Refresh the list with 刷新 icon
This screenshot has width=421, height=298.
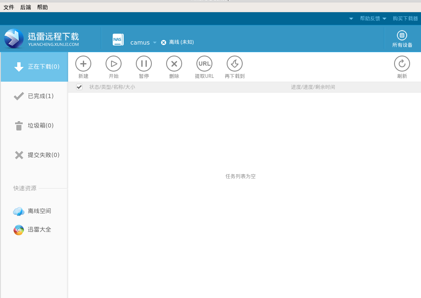tap(402, 64)
